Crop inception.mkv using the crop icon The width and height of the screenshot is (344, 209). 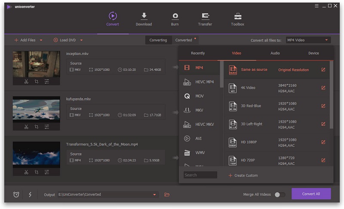click(37, 82)
